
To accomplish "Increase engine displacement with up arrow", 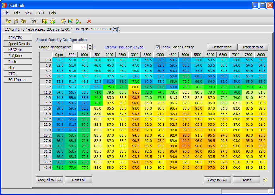I will coord(90,46).
